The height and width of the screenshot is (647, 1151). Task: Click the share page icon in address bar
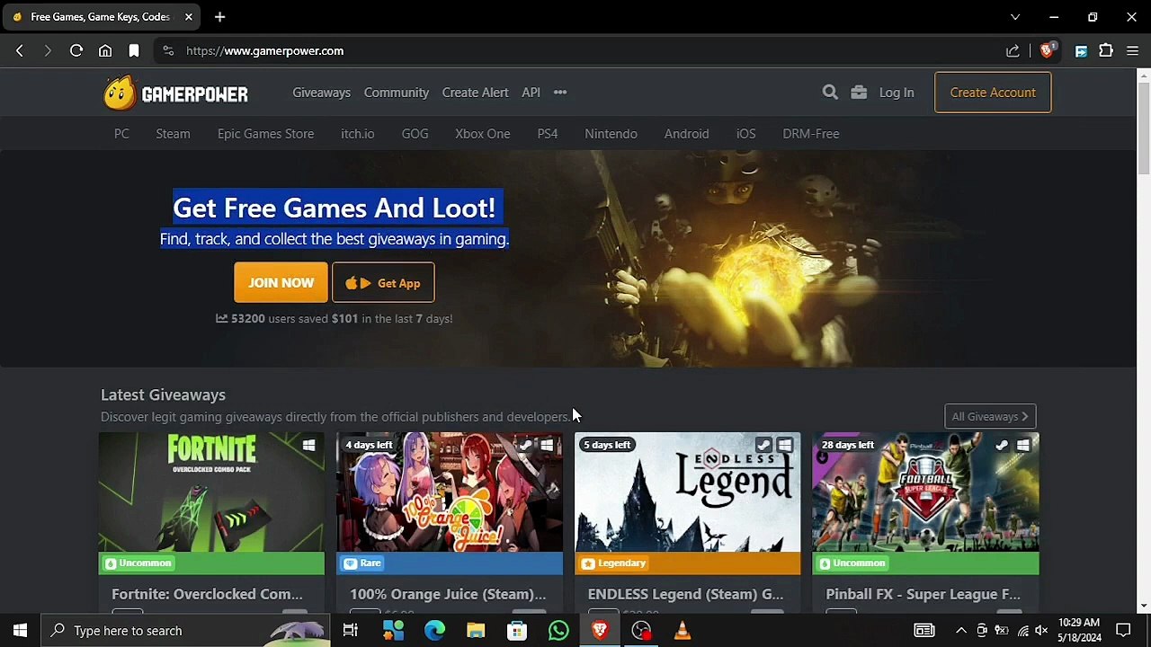tap(1013, 51)
